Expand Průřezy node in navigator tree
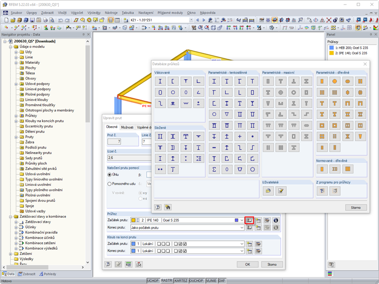The width and height of the screenshot is (379, 284). coord(16,116)
